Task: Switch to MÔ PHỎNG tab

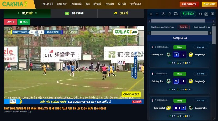Action: (74, 13)
